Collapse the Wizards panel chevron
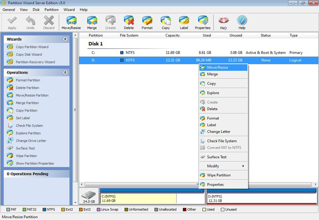Viewport: 319px width, 220px height. pyautogui.click(x=65, y=39)
